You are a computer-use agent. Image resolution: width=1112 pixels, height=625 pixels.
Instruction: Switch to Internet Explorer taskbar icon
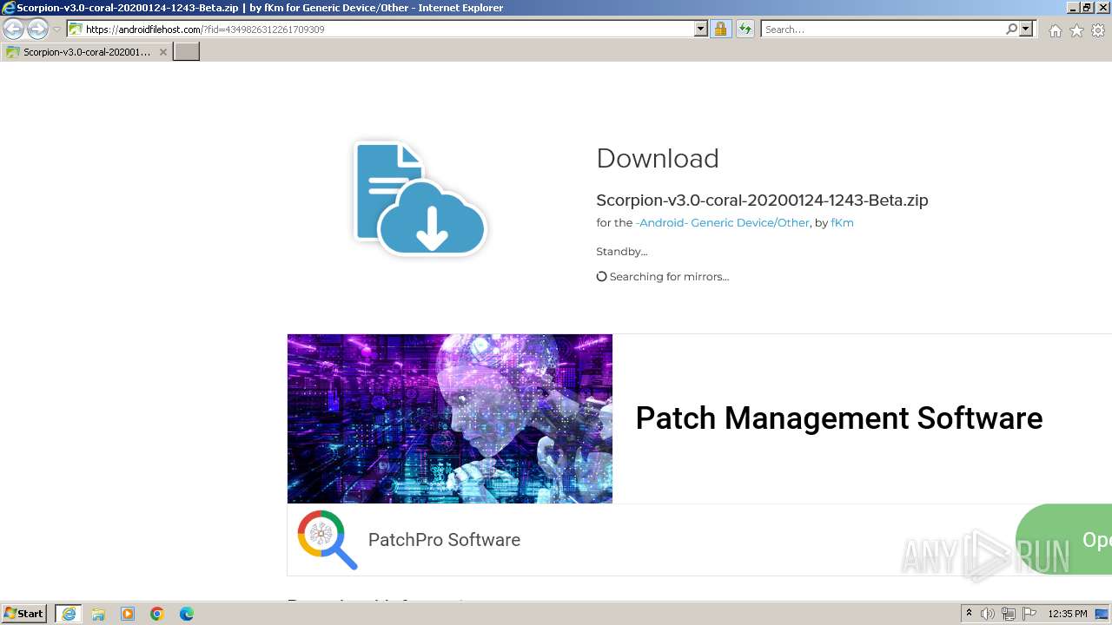coord(69,614)
